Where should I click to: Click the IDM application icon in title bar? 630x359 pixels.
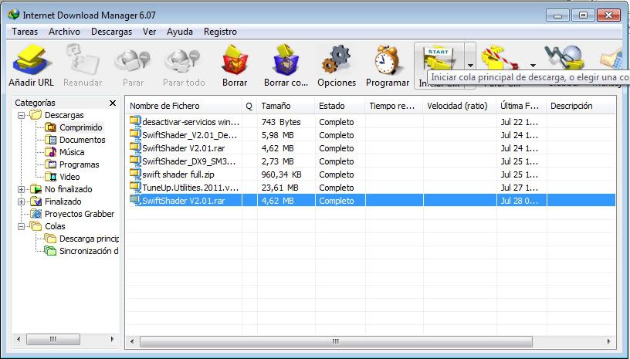coord(14,15)
